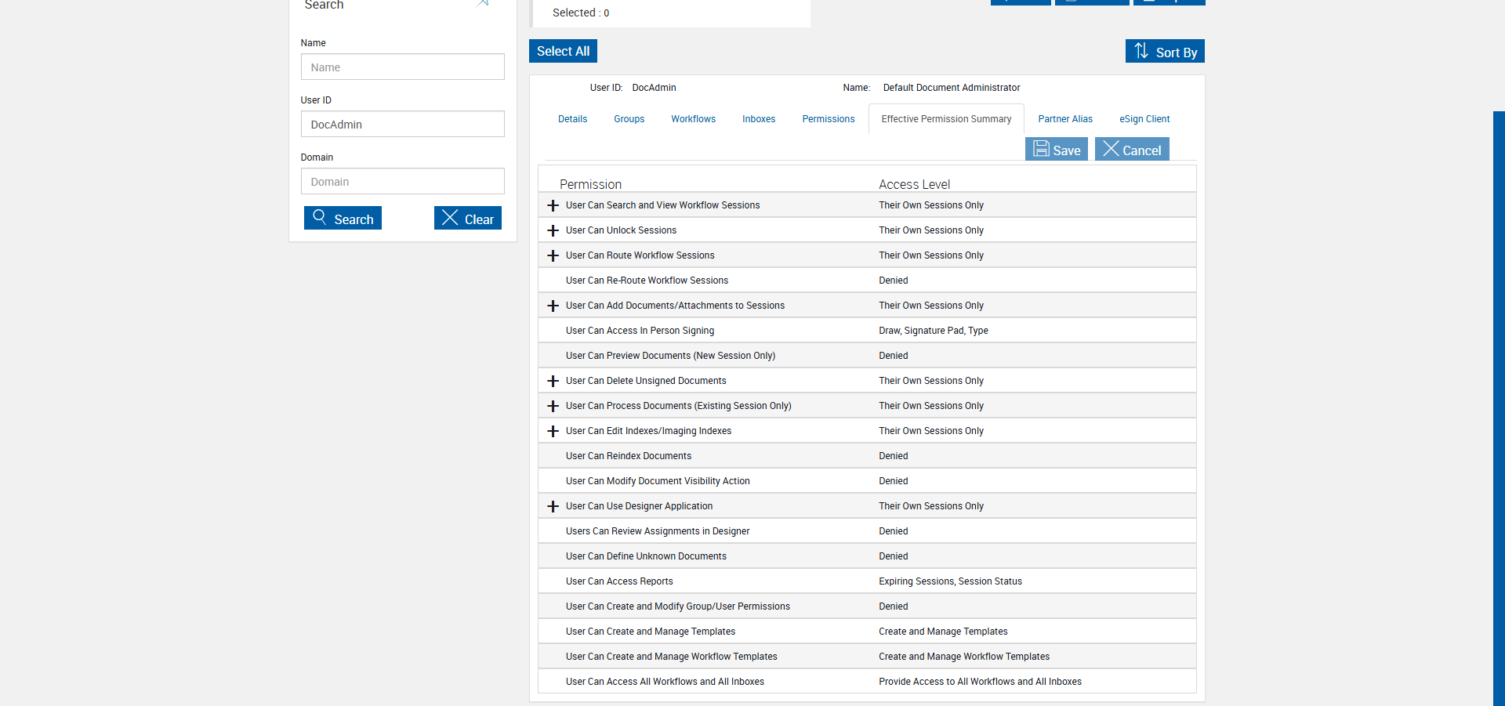Click User Can Access All Workflows and All Inboxes
1505x706 pixels.
pos(665,682)
